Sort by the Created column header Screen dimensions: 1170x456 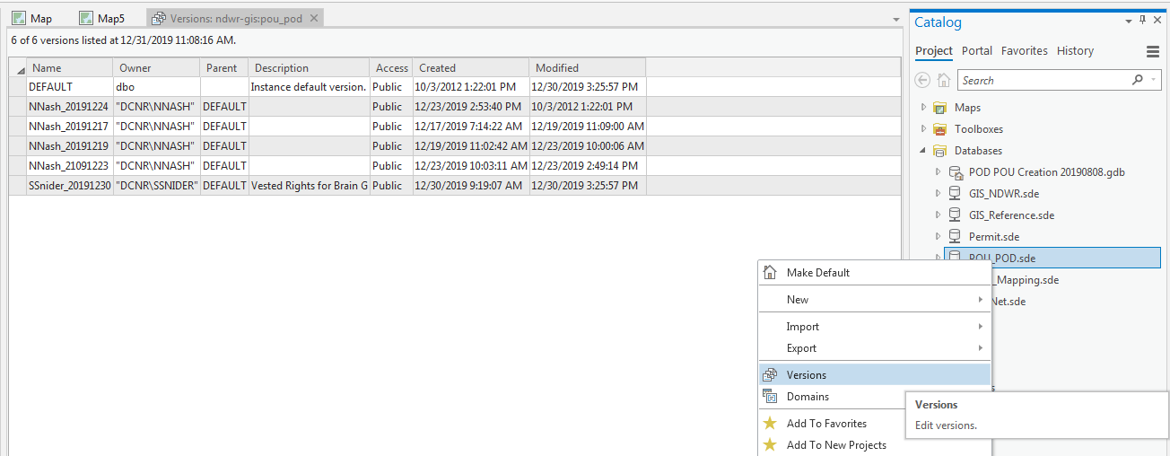[472, 68]
